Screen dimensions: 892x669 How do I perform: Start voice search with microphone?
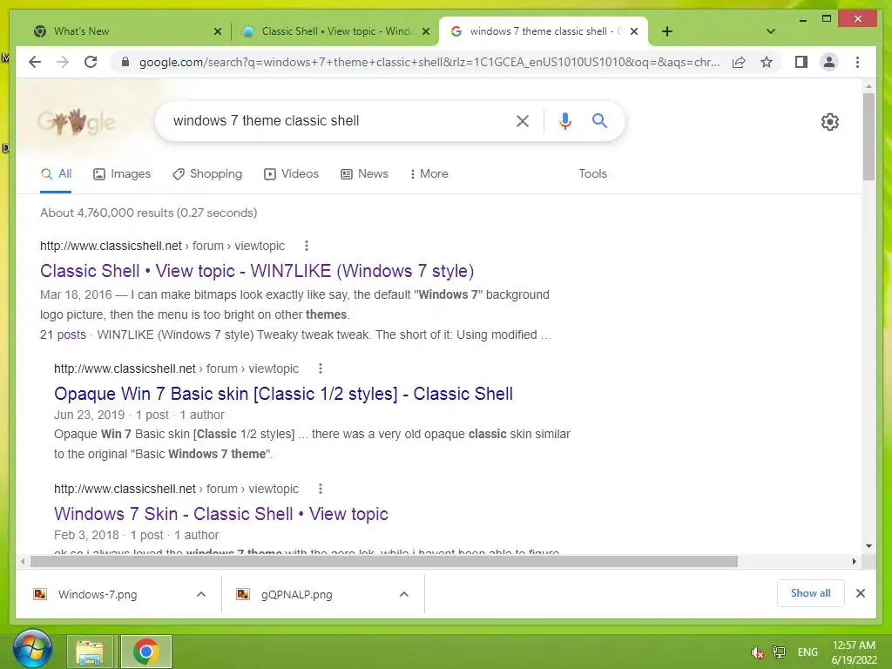[x=564, y=120]
